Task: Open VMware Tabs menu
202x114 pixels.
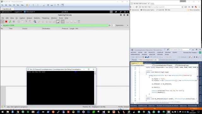Action: [18, 5]
